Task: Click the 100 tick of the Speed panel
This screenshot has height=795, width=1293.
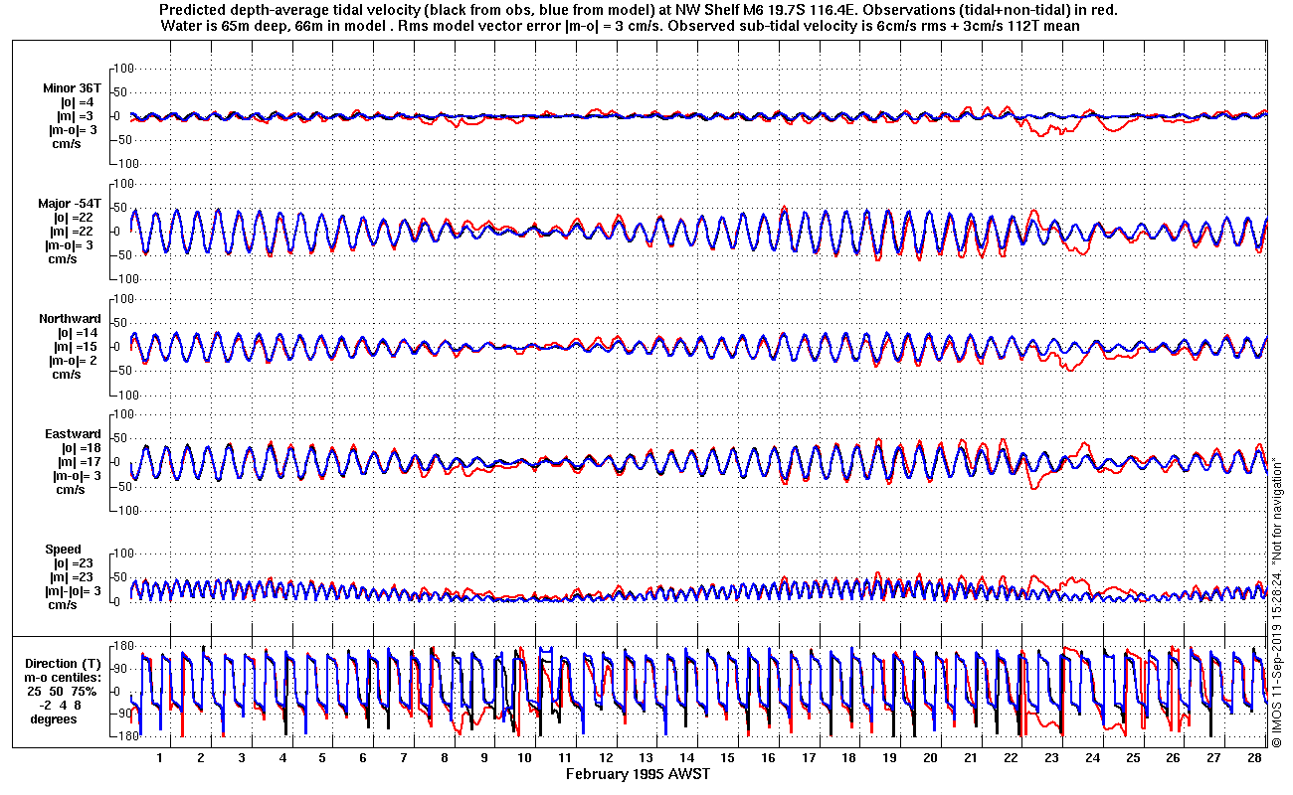Action: 124,554
